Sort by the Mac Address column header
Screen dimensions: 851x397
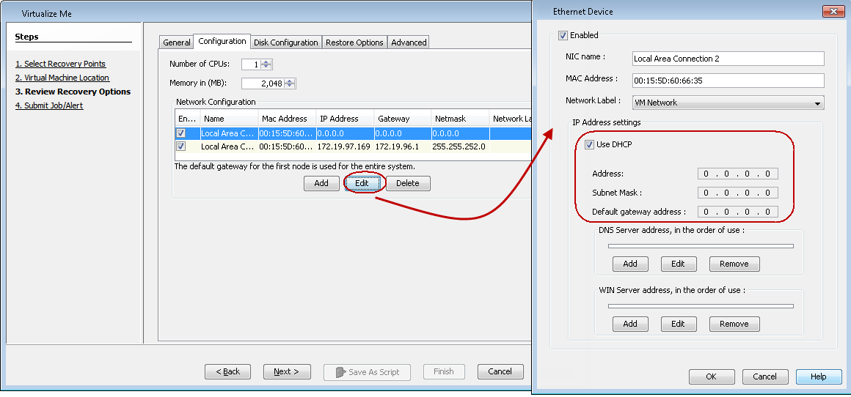pyautogui.click(x=287, y=119)
